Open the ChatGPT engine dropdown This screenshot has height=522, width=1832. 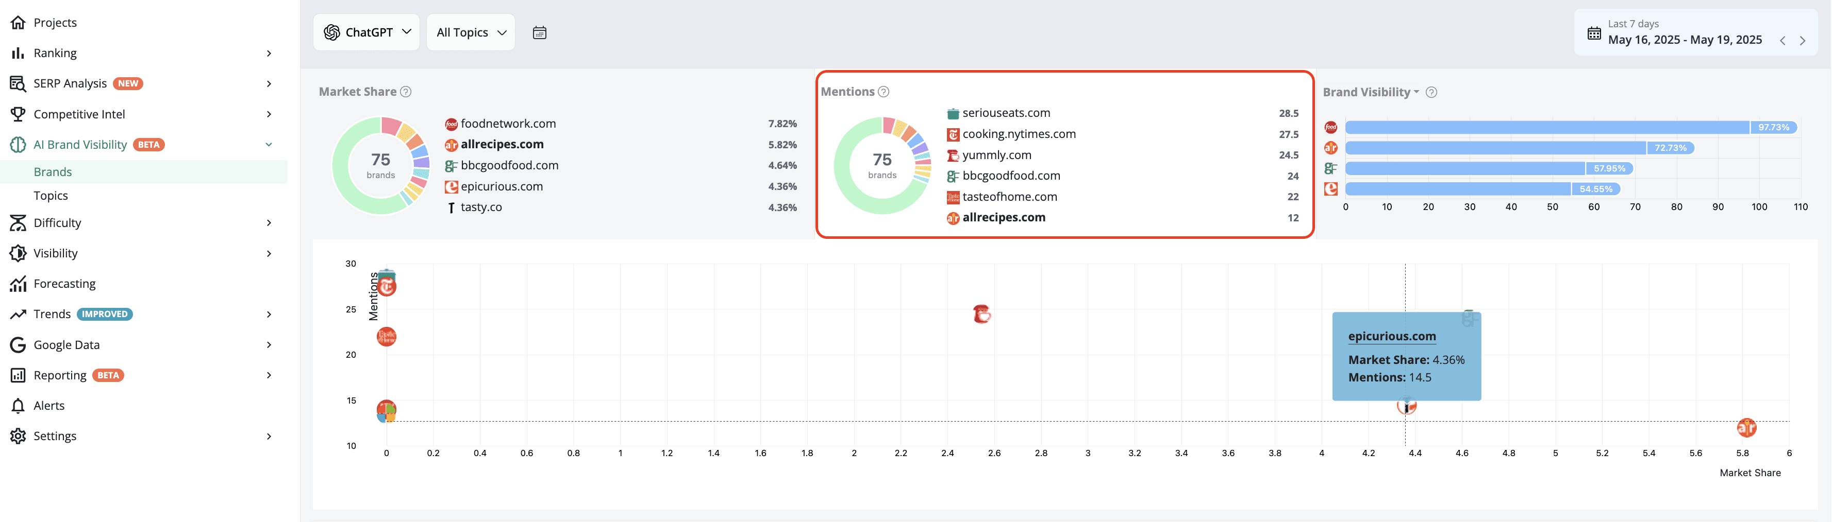pos(367,32)
